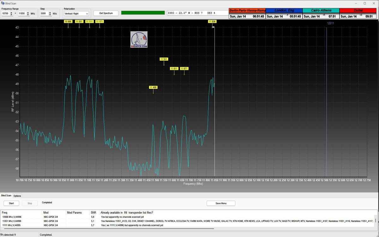Select the 11 836 peak marker
Screen dimensions: 379x237
[212, 21]
